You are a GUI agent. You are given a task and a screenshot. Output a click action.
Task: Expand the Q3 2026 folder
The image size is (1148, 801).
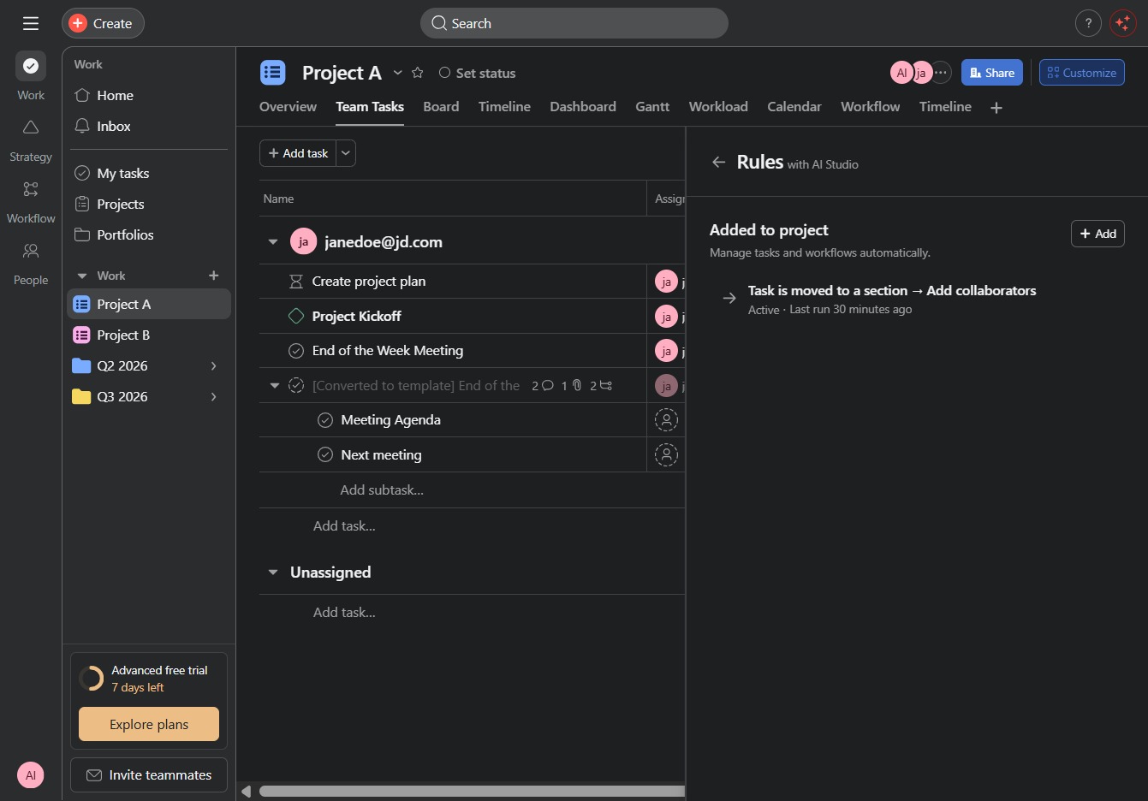[214, 397]
